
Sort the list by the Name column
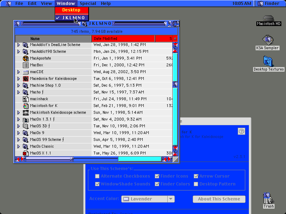coord(53,39)
